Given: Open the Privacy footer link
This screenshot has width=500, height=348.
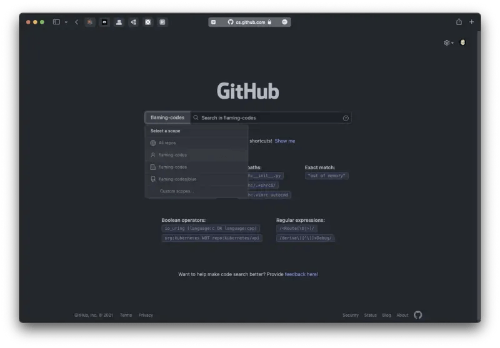Looking at the screenshot, I should click(146, 315).
